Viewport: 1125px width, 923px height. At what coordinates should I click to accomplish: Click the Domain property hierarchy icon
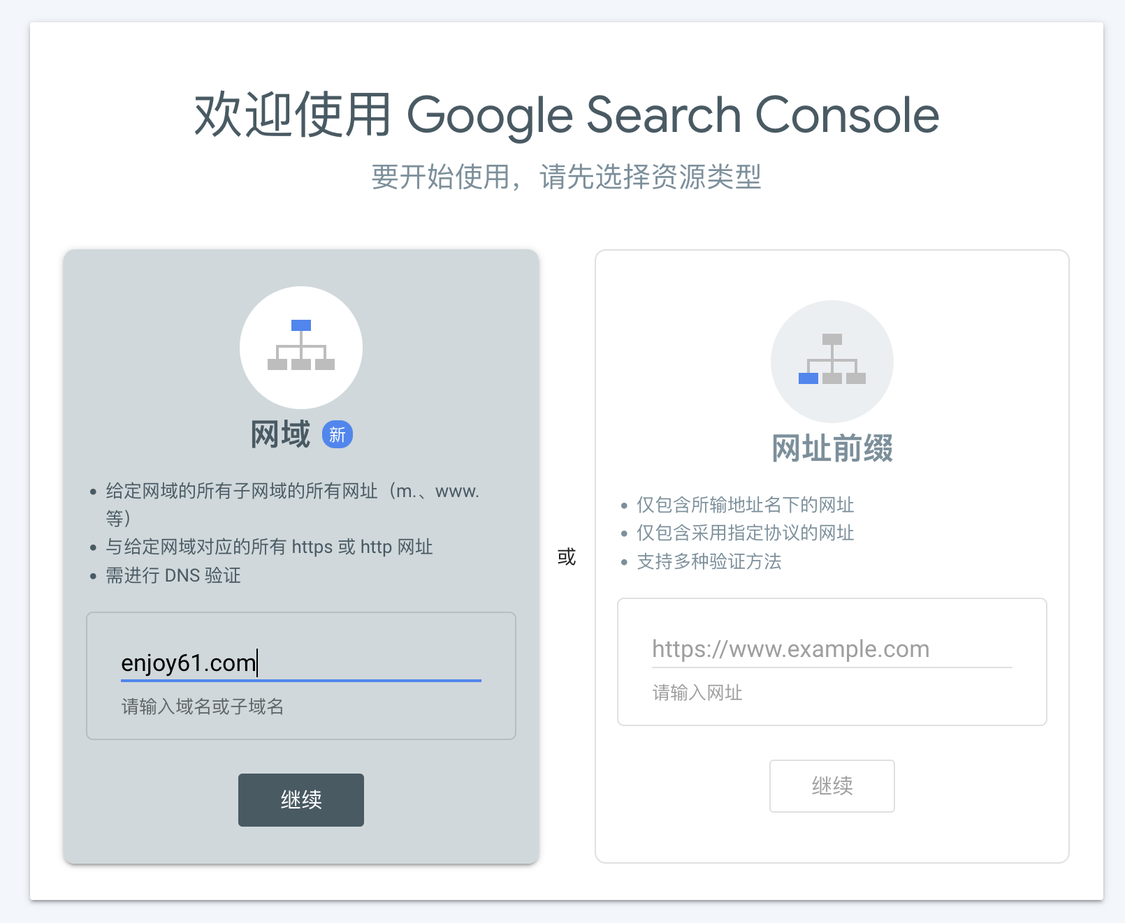301,347
